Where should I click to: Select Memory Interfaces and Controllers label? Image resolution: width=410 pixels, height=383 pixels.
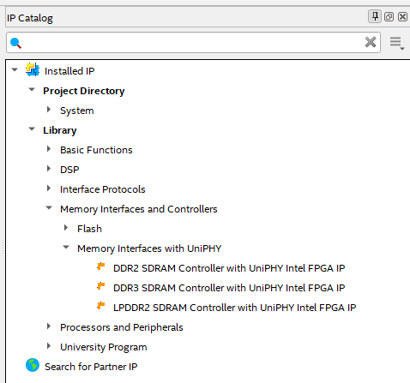pyautogui.click(x=139, y=209)
